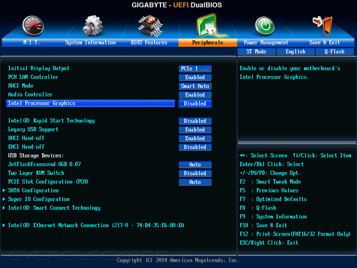The height and width of the screenshot is (268, 357).
Task: Select the Two Layer KVM Switch label
Action: pos(36,173)
